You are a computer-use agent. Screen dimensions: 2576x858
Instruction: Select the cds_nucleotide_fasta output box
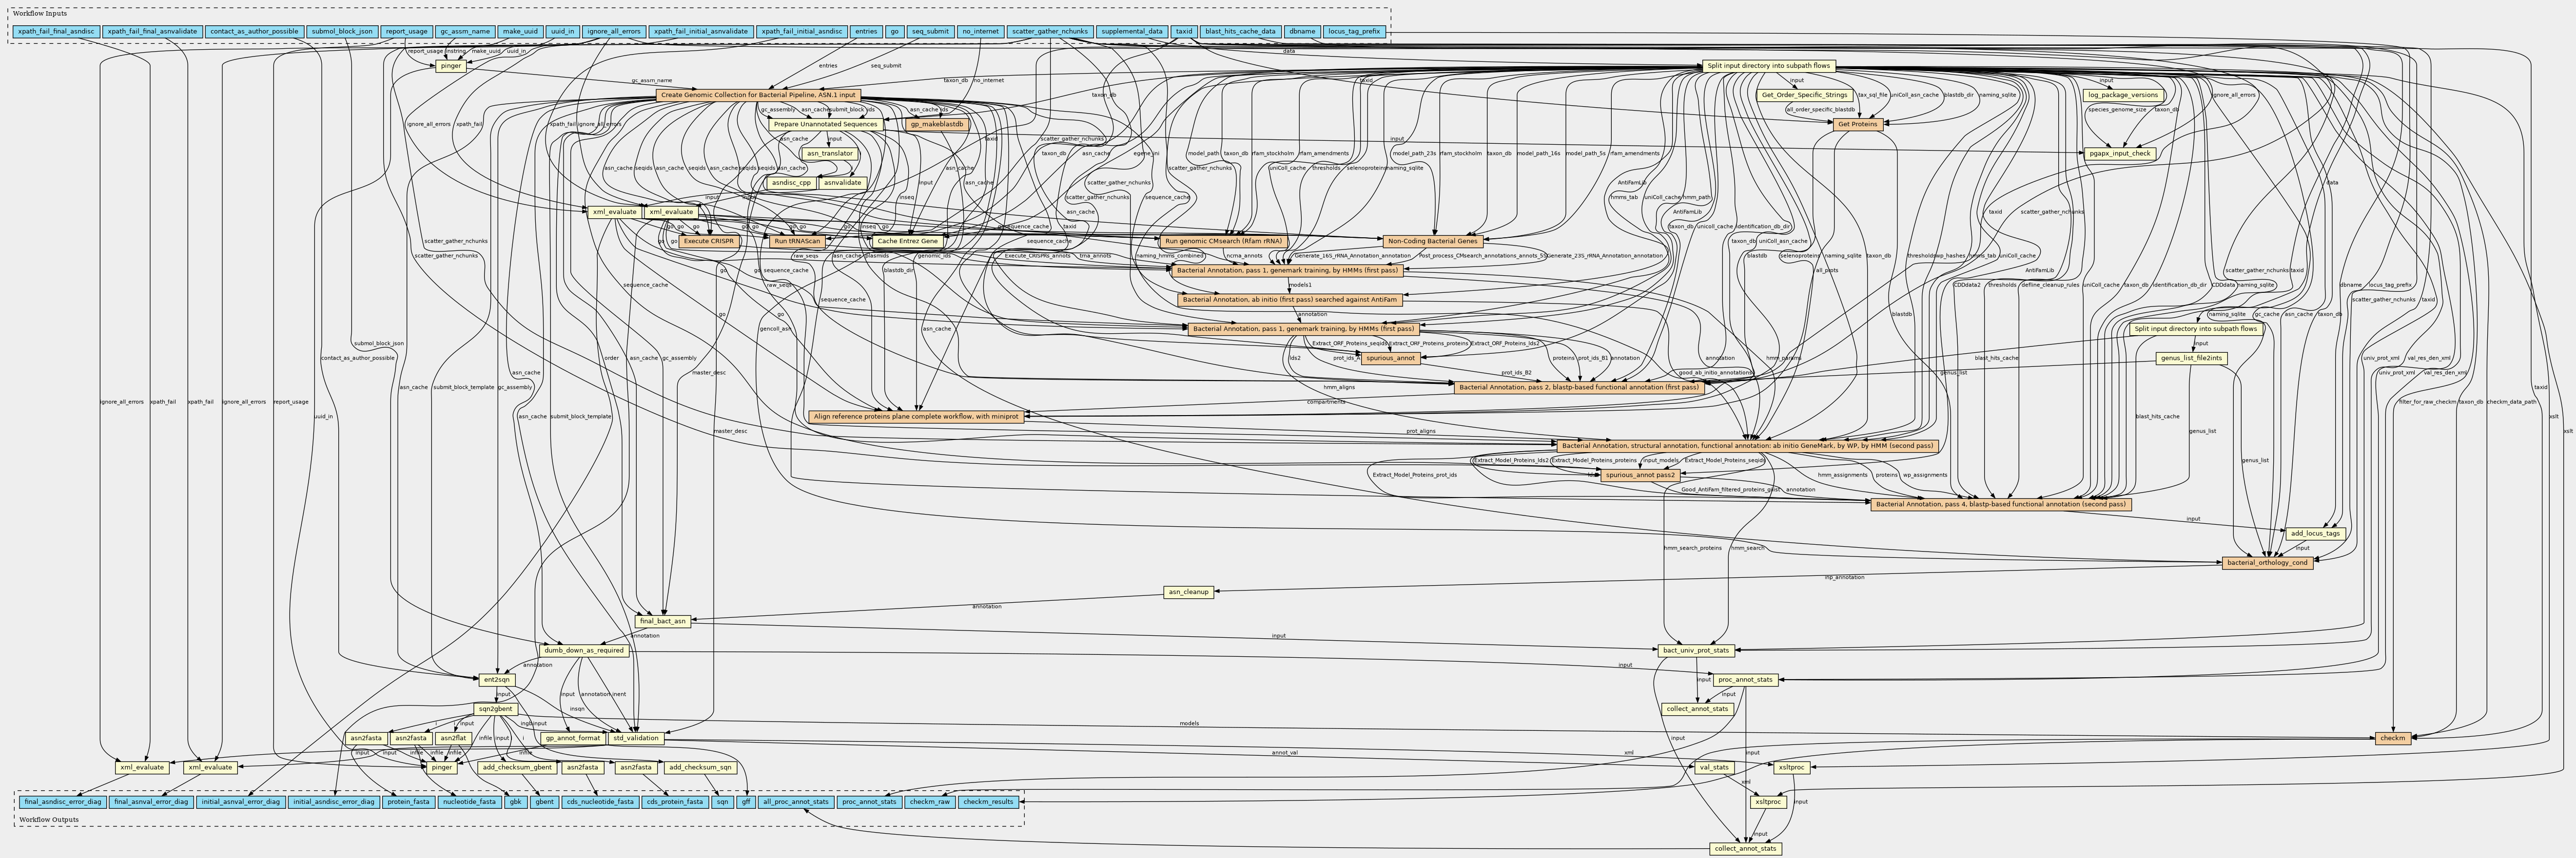click(x=599, y=802)
